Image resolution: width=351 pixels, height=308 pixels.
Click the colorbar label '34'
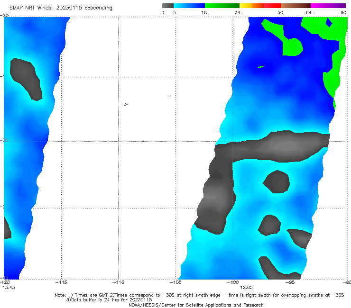click(x=238, y=12)
